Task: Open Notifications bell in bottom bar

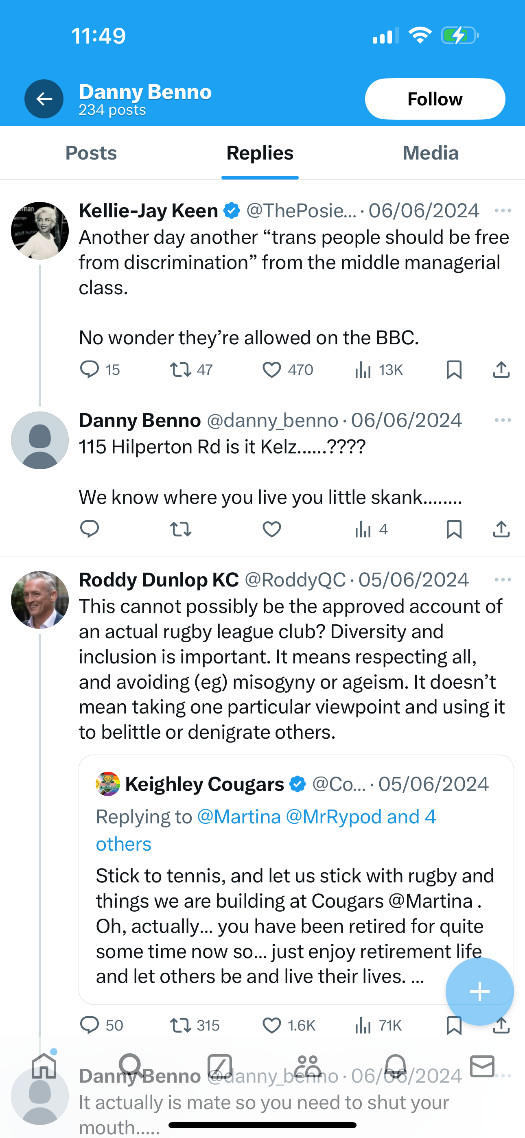Action: pos(395,1066)
